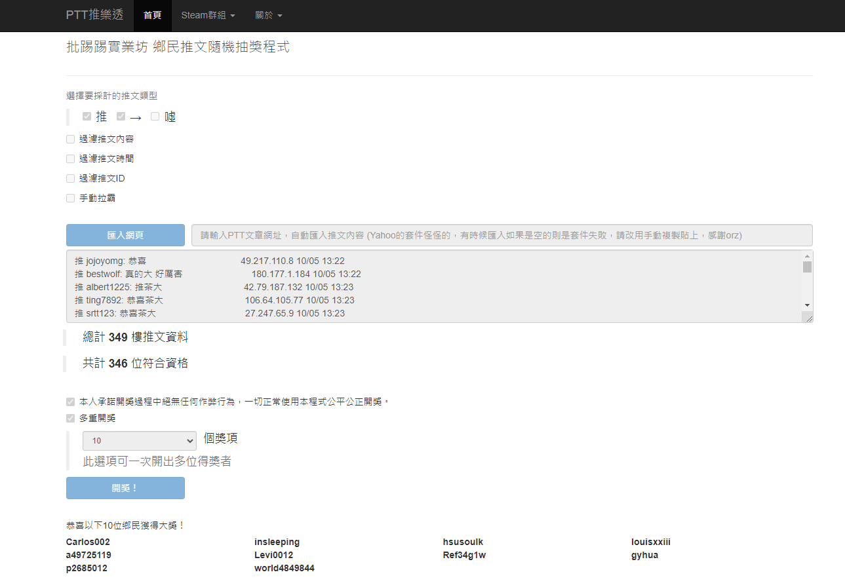This screenshot has height=585, width=845.
Task: Click the 共計 346 位符合資格 text
Action: coord(135,364)
